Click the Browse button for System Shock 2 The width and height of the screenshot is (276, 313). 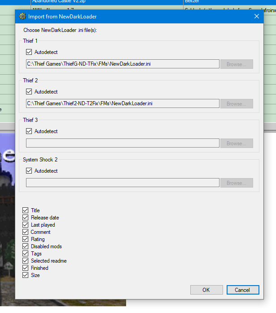[237, 183]
